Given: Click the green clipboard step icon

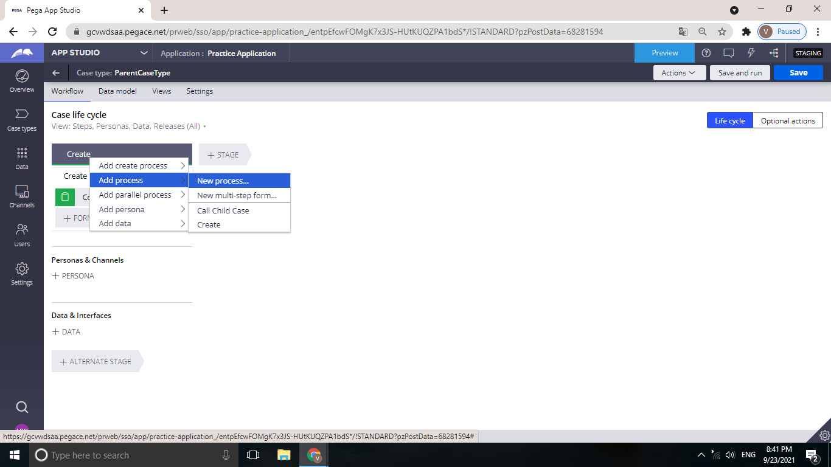Looking at the screenshot, I should pos(65,197).
